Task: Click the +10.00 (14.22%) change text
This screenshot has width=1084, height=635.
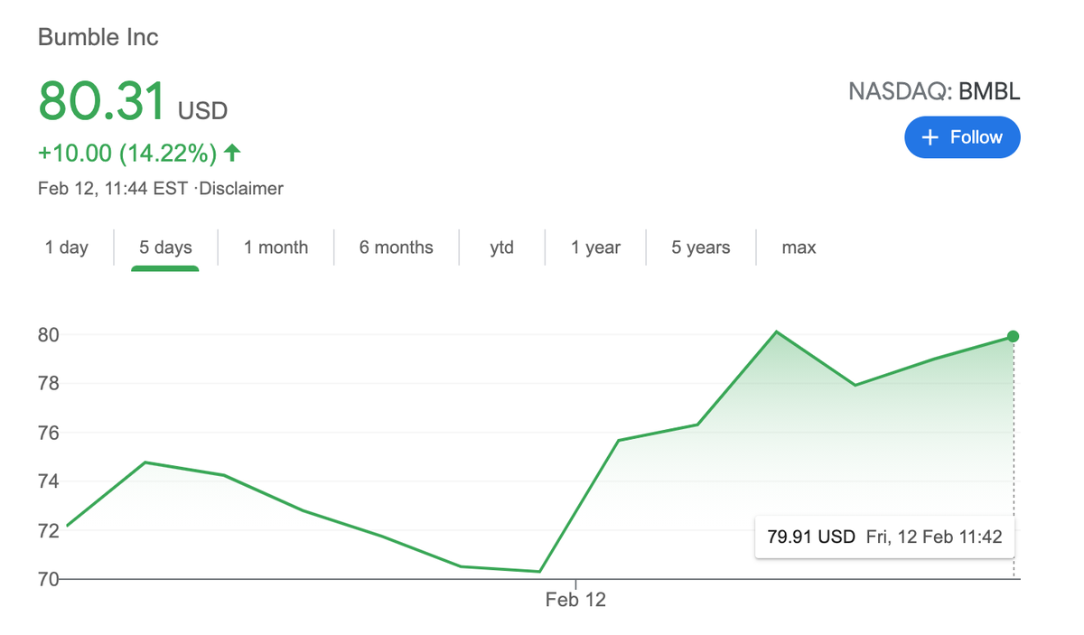Action: [x=127, y=154]
